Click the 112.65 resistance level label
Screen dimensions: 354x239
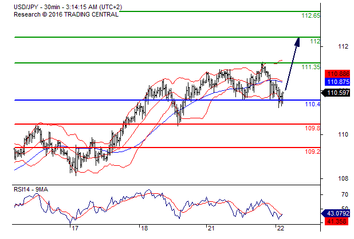(310, 15)
